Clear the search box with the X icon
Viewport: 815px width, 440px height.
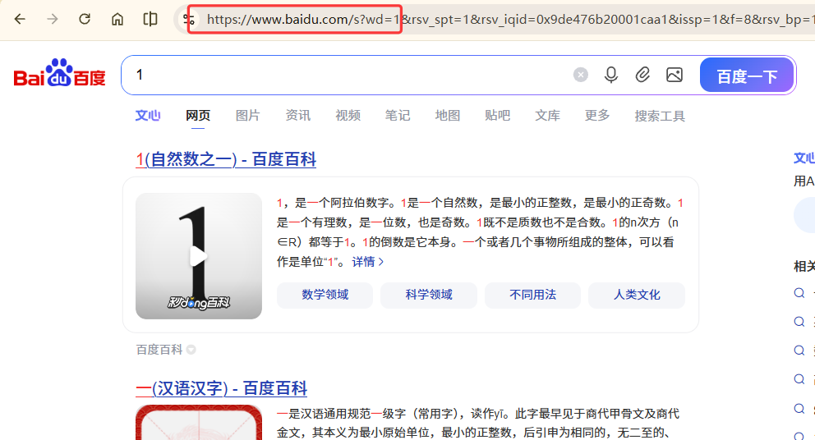pos(581,75)
